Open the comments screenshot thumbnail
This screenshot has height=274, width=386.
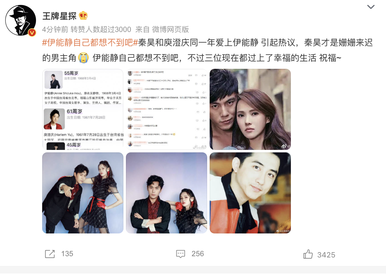[167, 109]
